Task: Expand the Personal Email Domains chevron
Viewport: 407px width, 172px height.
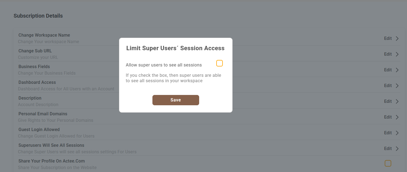Action: pos(397,117)
